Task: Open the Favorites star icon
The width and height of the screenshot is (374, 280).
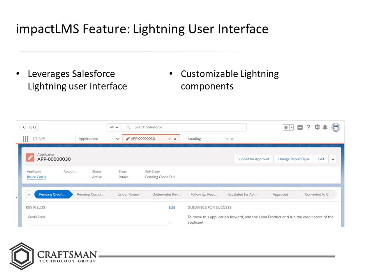Action: pos(286,128)
